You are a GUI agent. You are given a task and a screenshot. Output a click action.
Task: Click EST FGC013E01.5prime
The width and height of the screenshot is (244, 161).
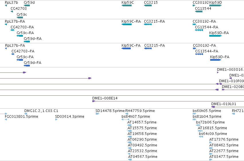pyautogui.click(x=22, y=116)
